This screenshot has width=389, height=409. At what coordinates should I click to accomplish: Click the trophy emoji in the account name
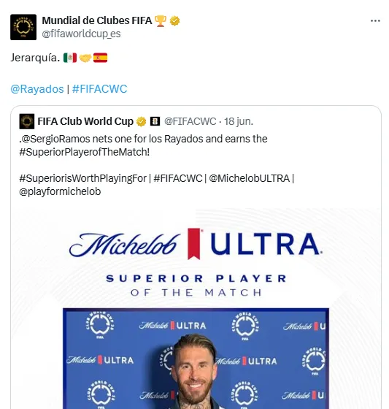(x=161, y=21)
